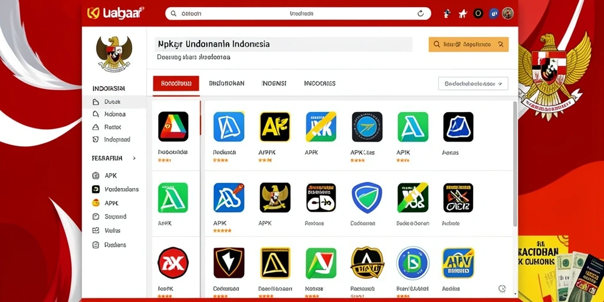
Task: Open the dark circular blue emblem app icon
Action: (367, 127)
